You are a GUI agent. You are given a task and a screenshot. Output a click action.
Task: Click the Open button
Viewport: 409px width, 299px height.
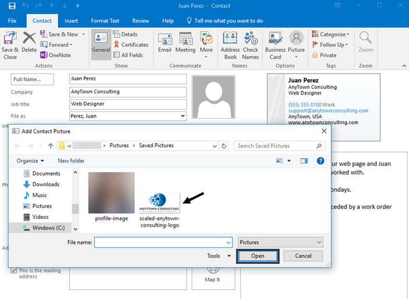258,256
